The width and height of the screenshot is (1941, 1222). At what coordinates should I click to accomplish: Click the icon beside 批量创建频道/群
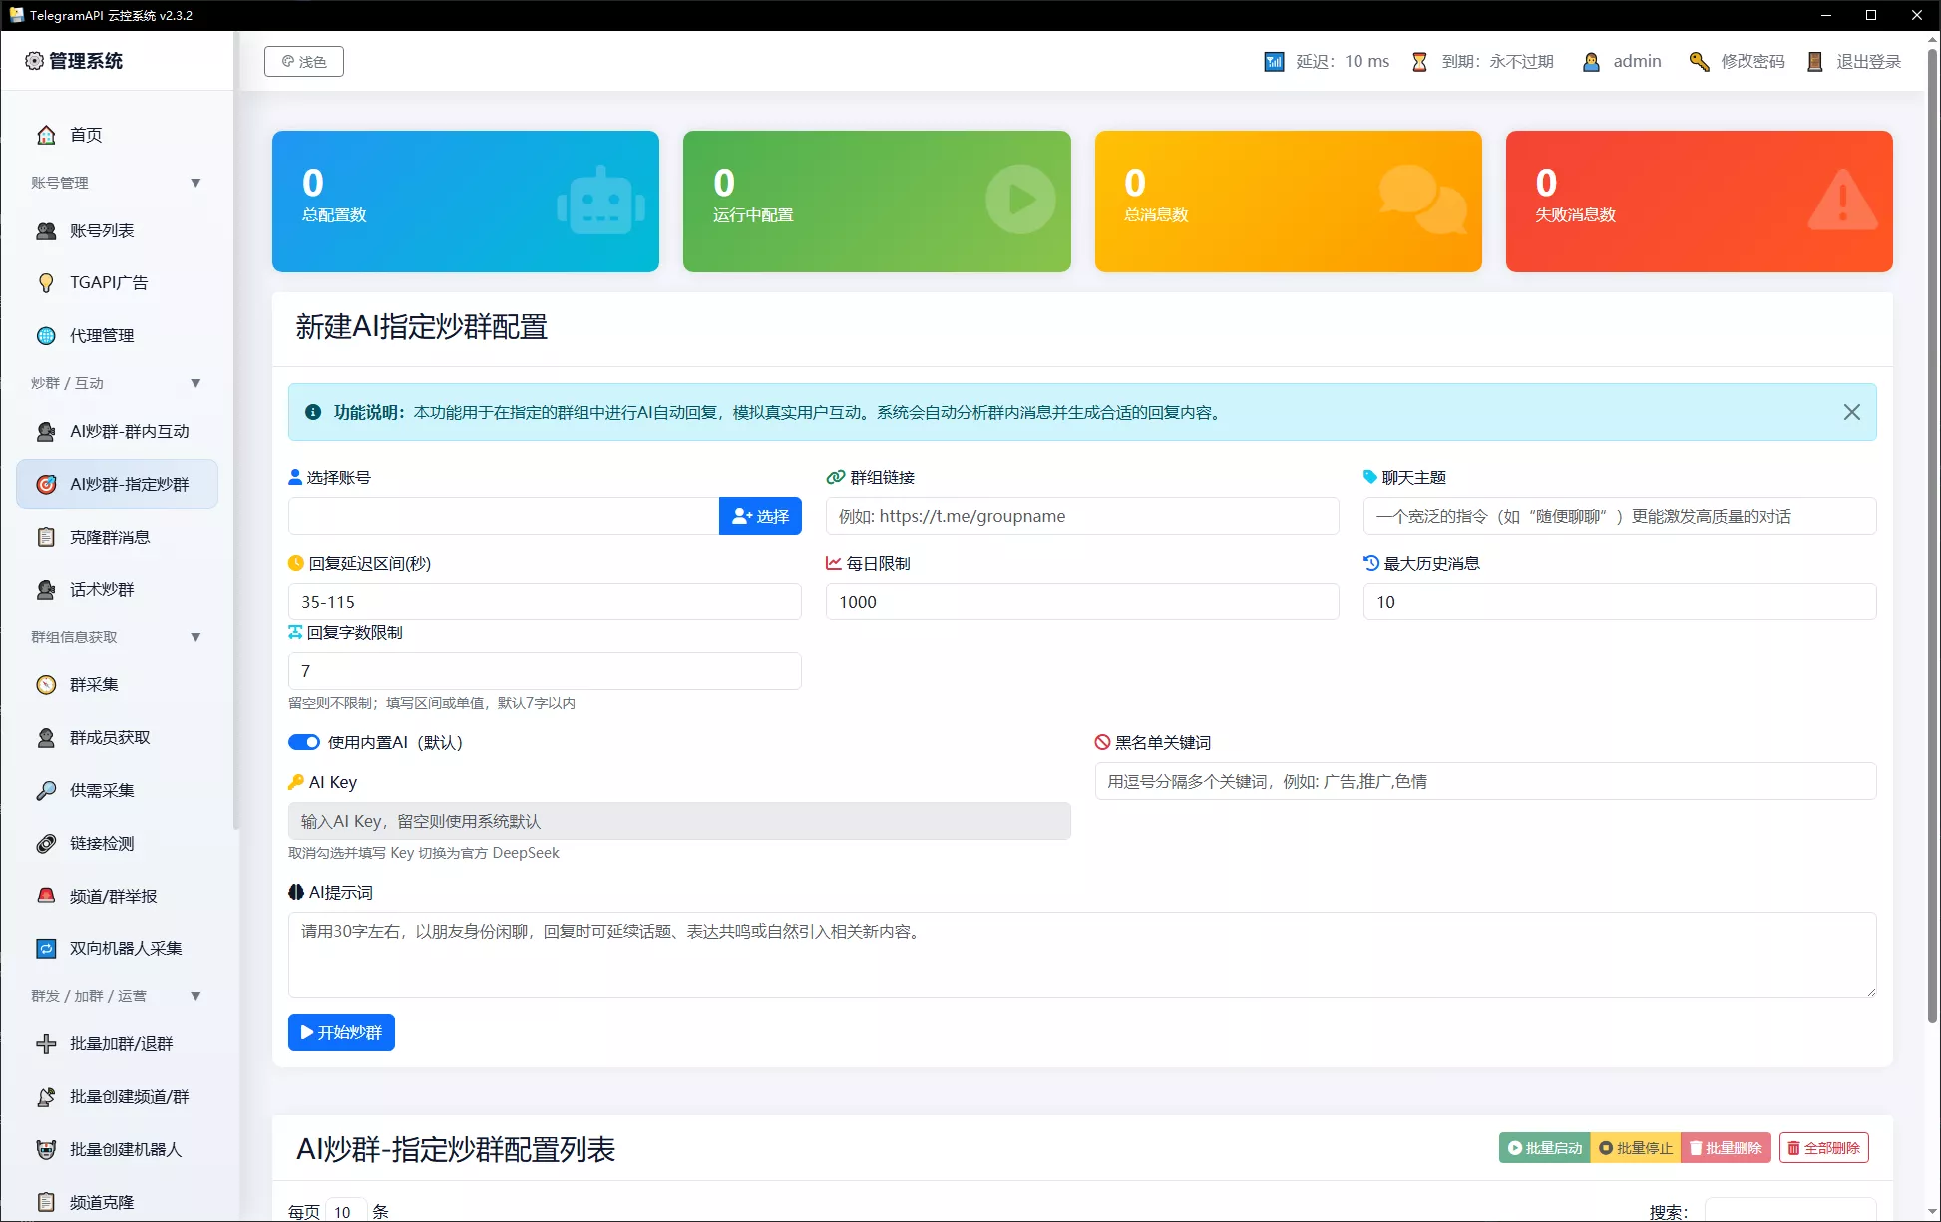pos(46,1097)
